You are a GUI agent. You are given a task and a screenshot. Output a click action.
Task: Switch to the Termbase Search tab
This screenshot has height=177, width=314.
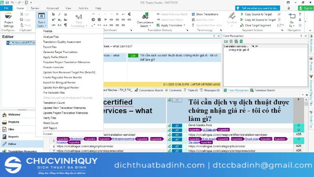263,90
